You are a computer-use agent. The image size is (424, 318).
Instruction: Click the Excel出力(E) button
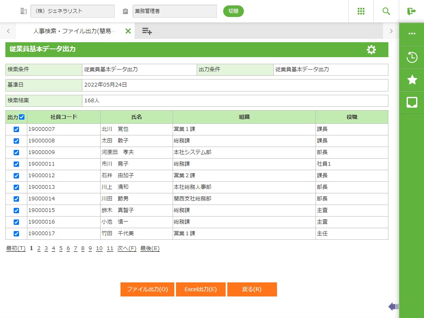pos(200,289)
